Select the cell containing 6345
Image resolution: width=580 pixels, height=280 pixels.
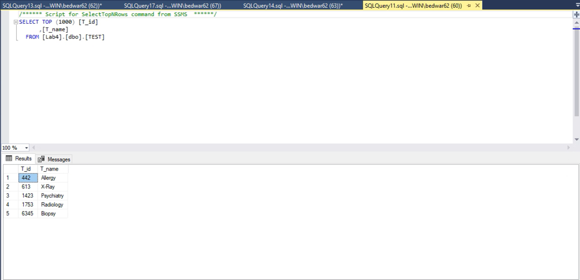28,213
